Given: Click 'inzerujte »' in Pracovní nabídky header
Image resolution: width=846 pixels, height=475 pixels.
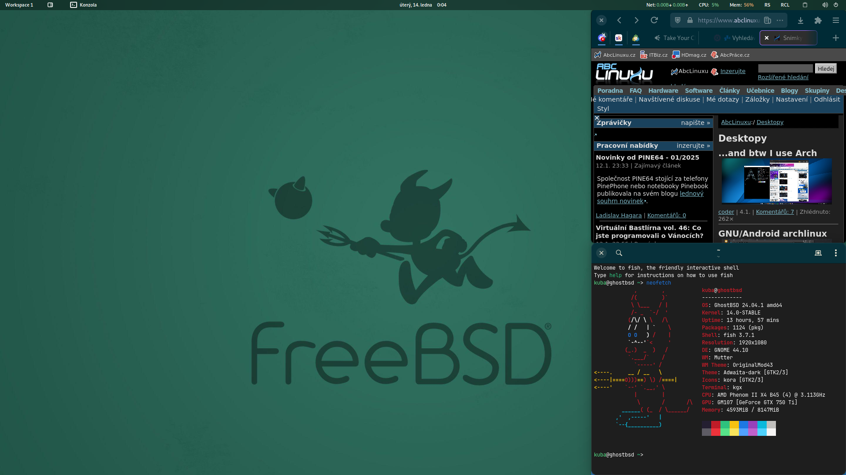Looking at the screenshot, I should point(694,146).
